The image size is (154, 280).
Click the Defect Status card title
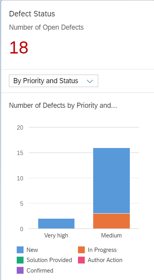(32, 14)
